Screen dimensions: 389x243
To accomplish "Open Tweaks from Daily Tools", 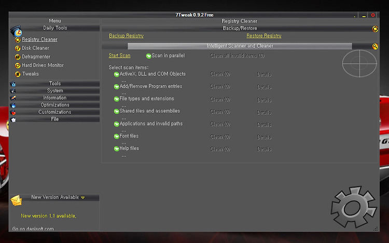I will point(30,74).
